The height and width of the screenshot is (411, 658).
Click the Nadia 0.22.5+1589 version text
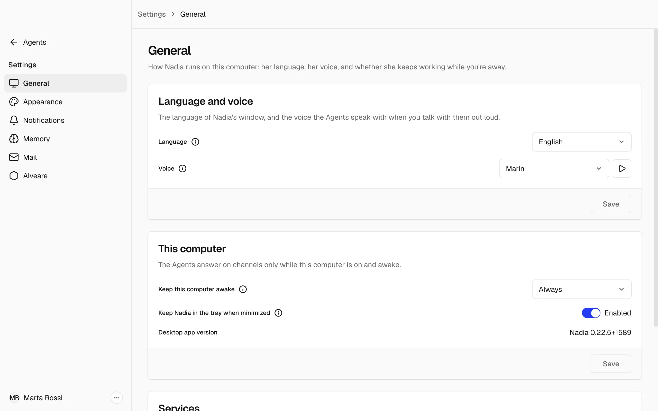600,332
